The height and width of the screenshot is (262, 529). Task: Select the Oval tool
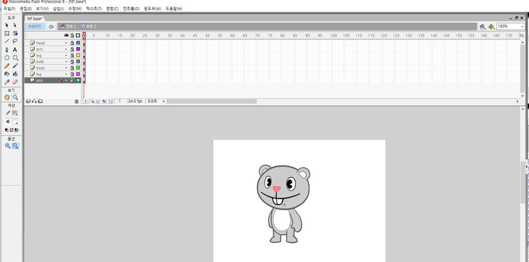[7, 58]
